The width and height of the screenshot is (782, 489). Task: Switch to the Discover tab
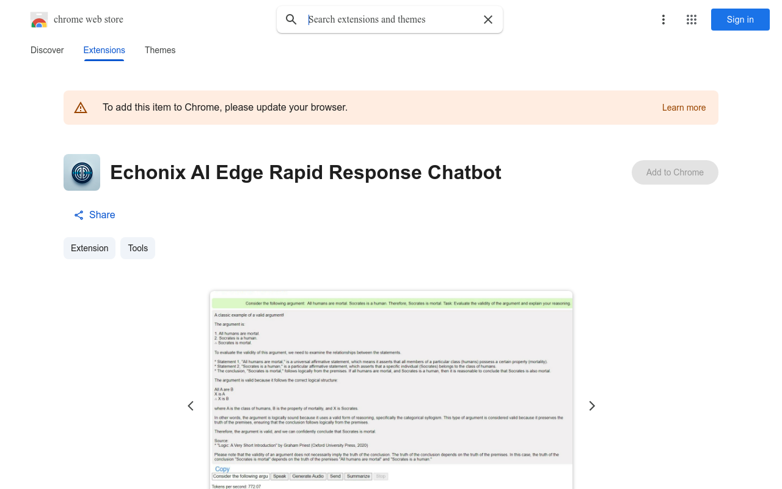tap(47, 50)
